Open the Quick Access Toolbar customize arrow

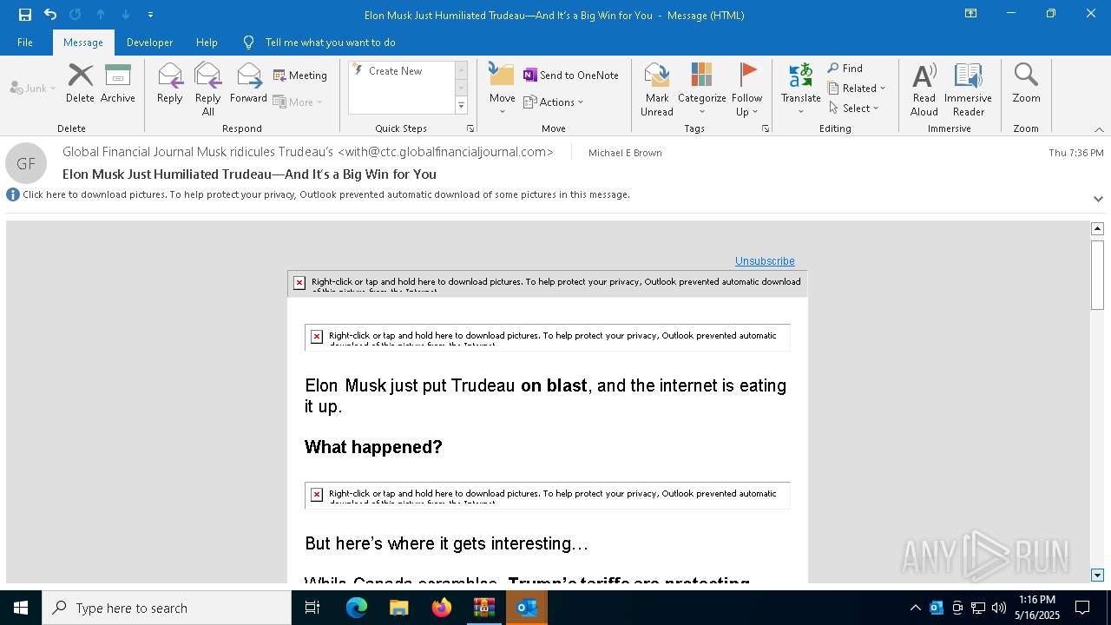pos(150,15)
